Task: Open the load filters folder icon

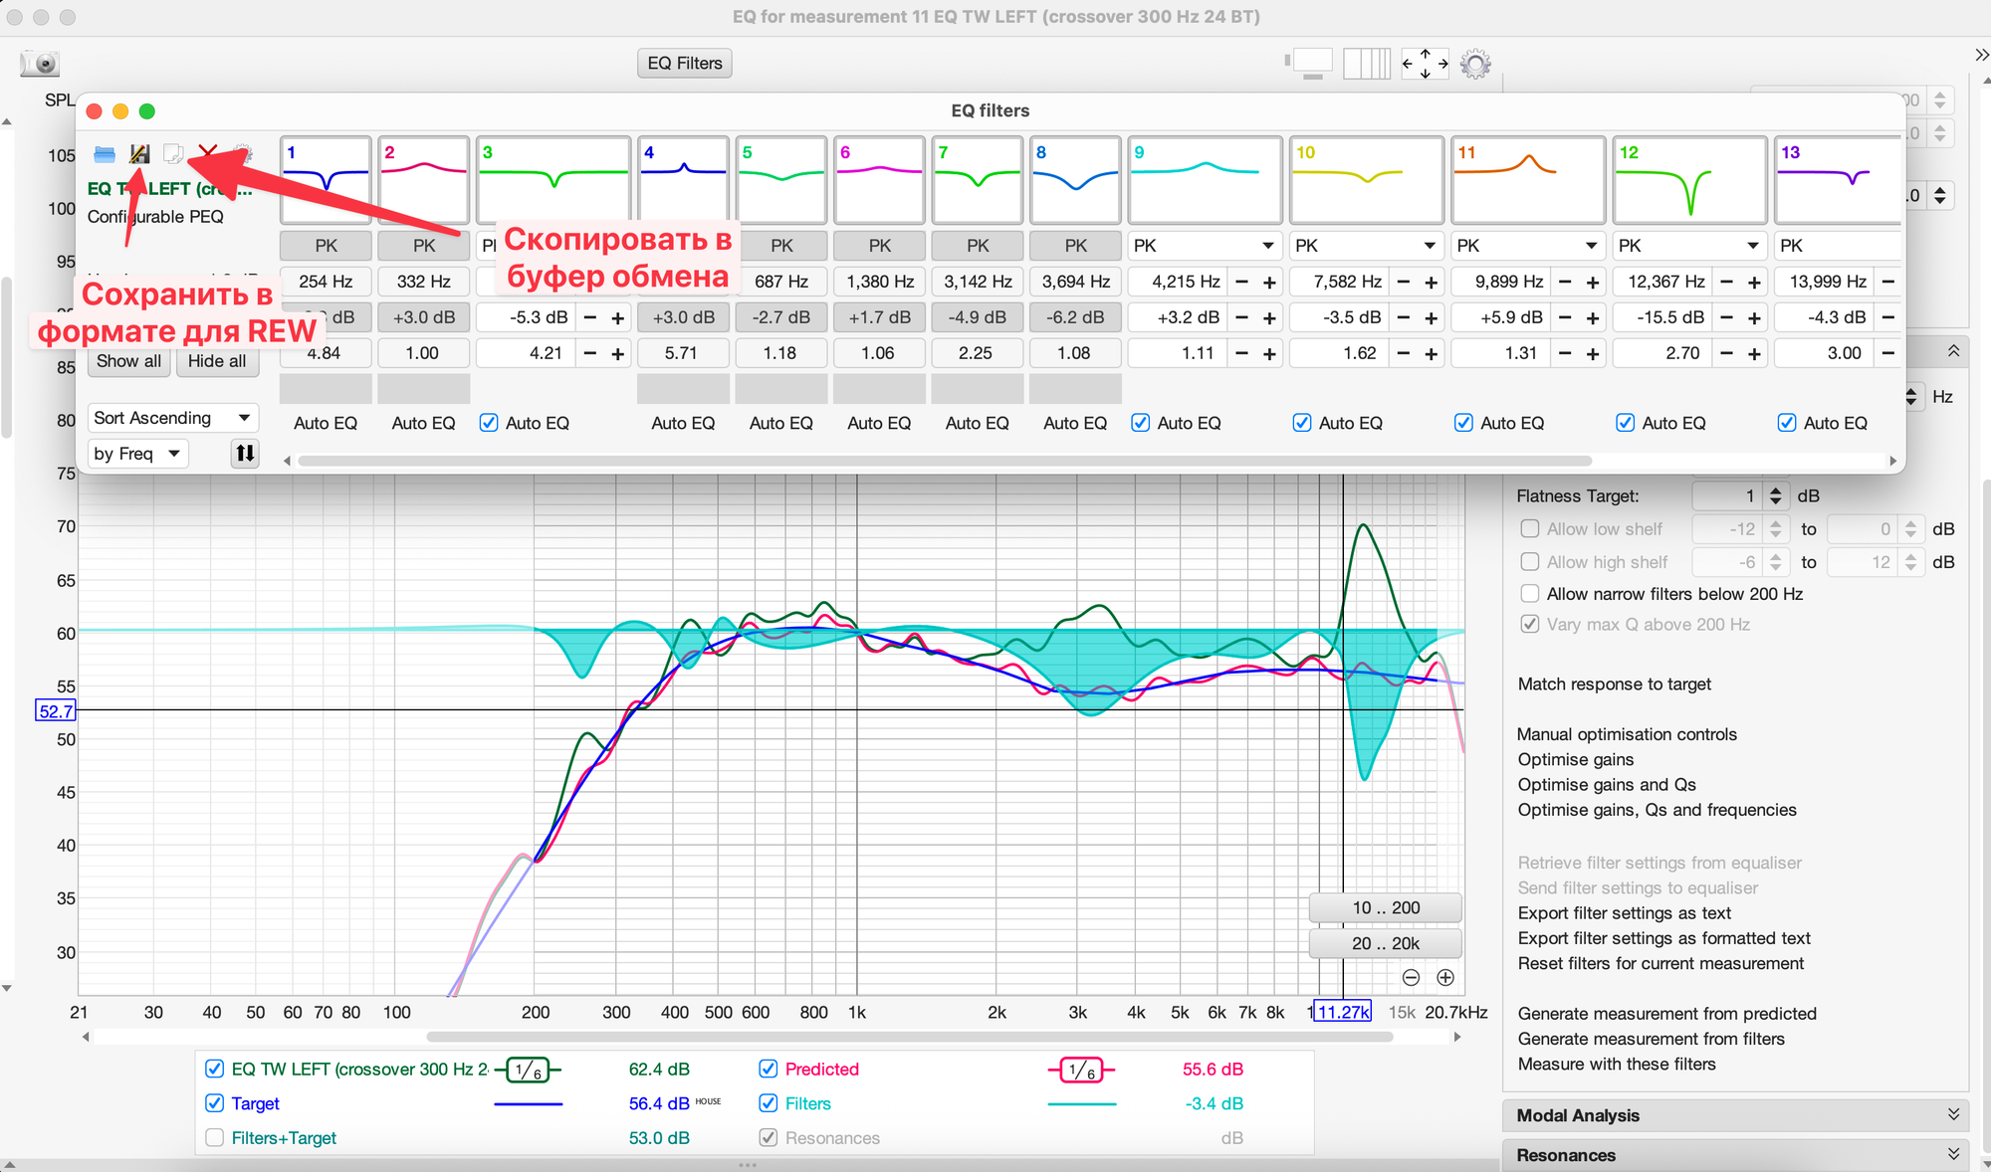Action: [105, 154]
